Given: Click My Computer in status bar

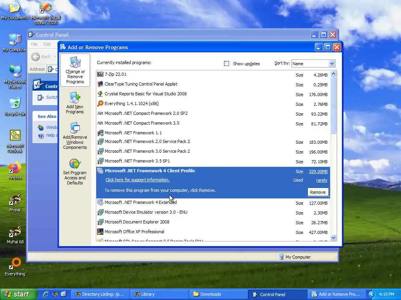Looking at the screenshot, I should (295, 257).
